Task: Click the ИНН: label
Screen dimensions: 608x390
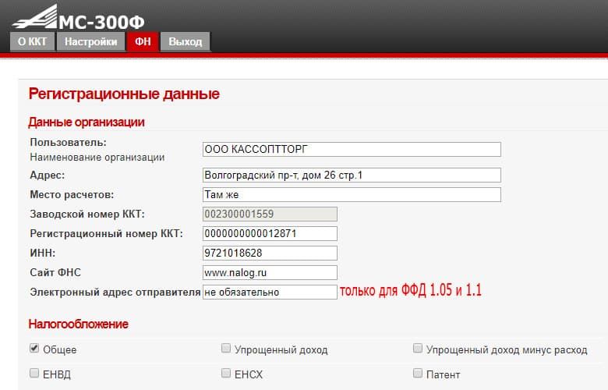Action: point(43,253)
